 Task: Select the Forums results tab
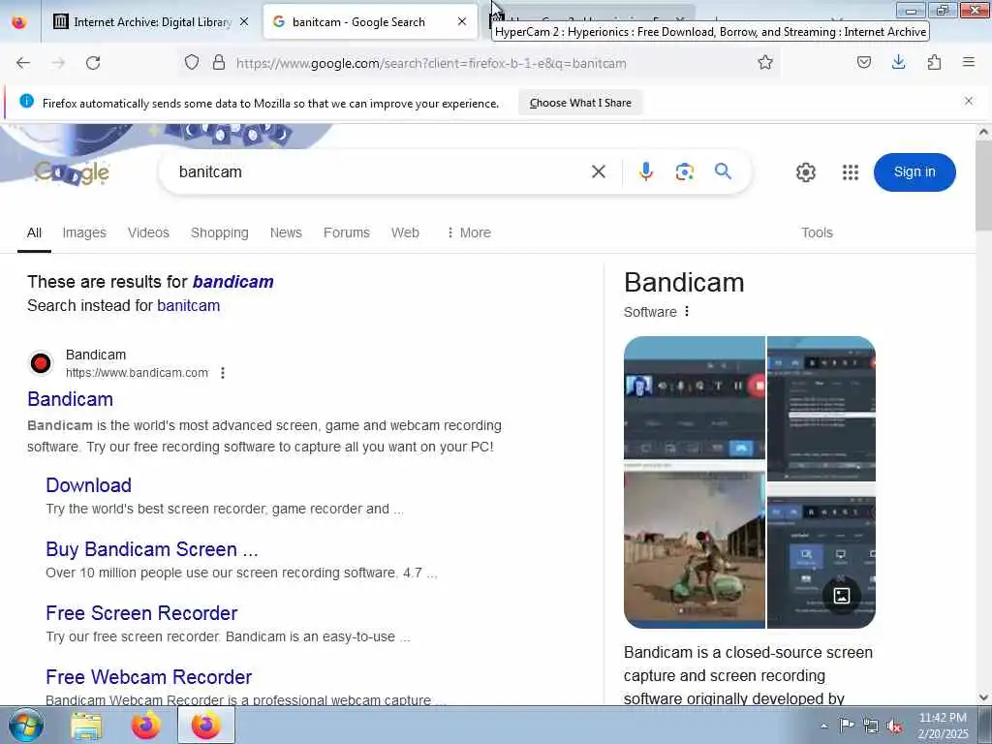click(347, 232)
